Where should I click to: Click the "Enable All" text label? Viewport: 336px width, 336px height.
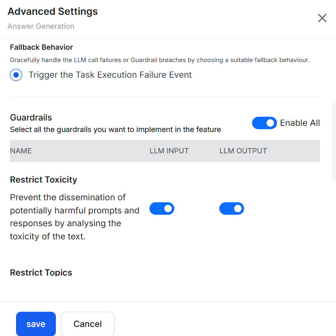coord(300,123)
